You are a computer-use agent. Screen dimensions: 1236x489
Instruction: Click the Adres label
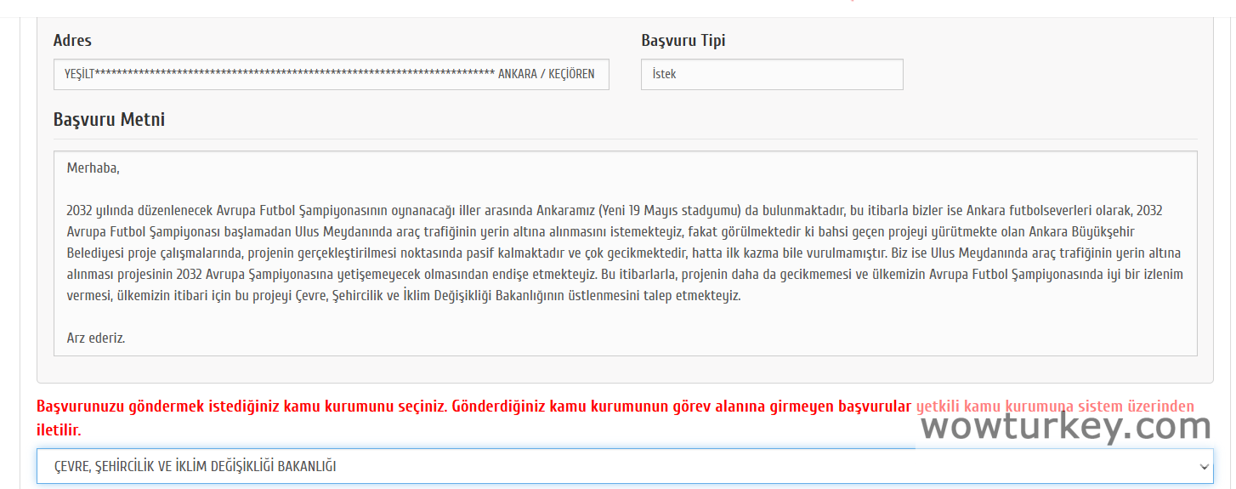pyautogui.click(x=72, y=40)
